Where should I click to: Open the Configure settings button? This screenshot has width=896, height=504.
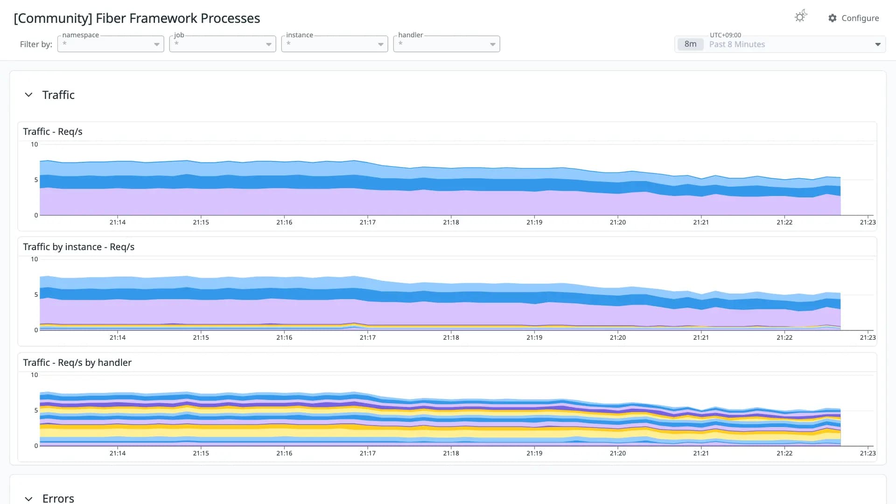[854, 18]
